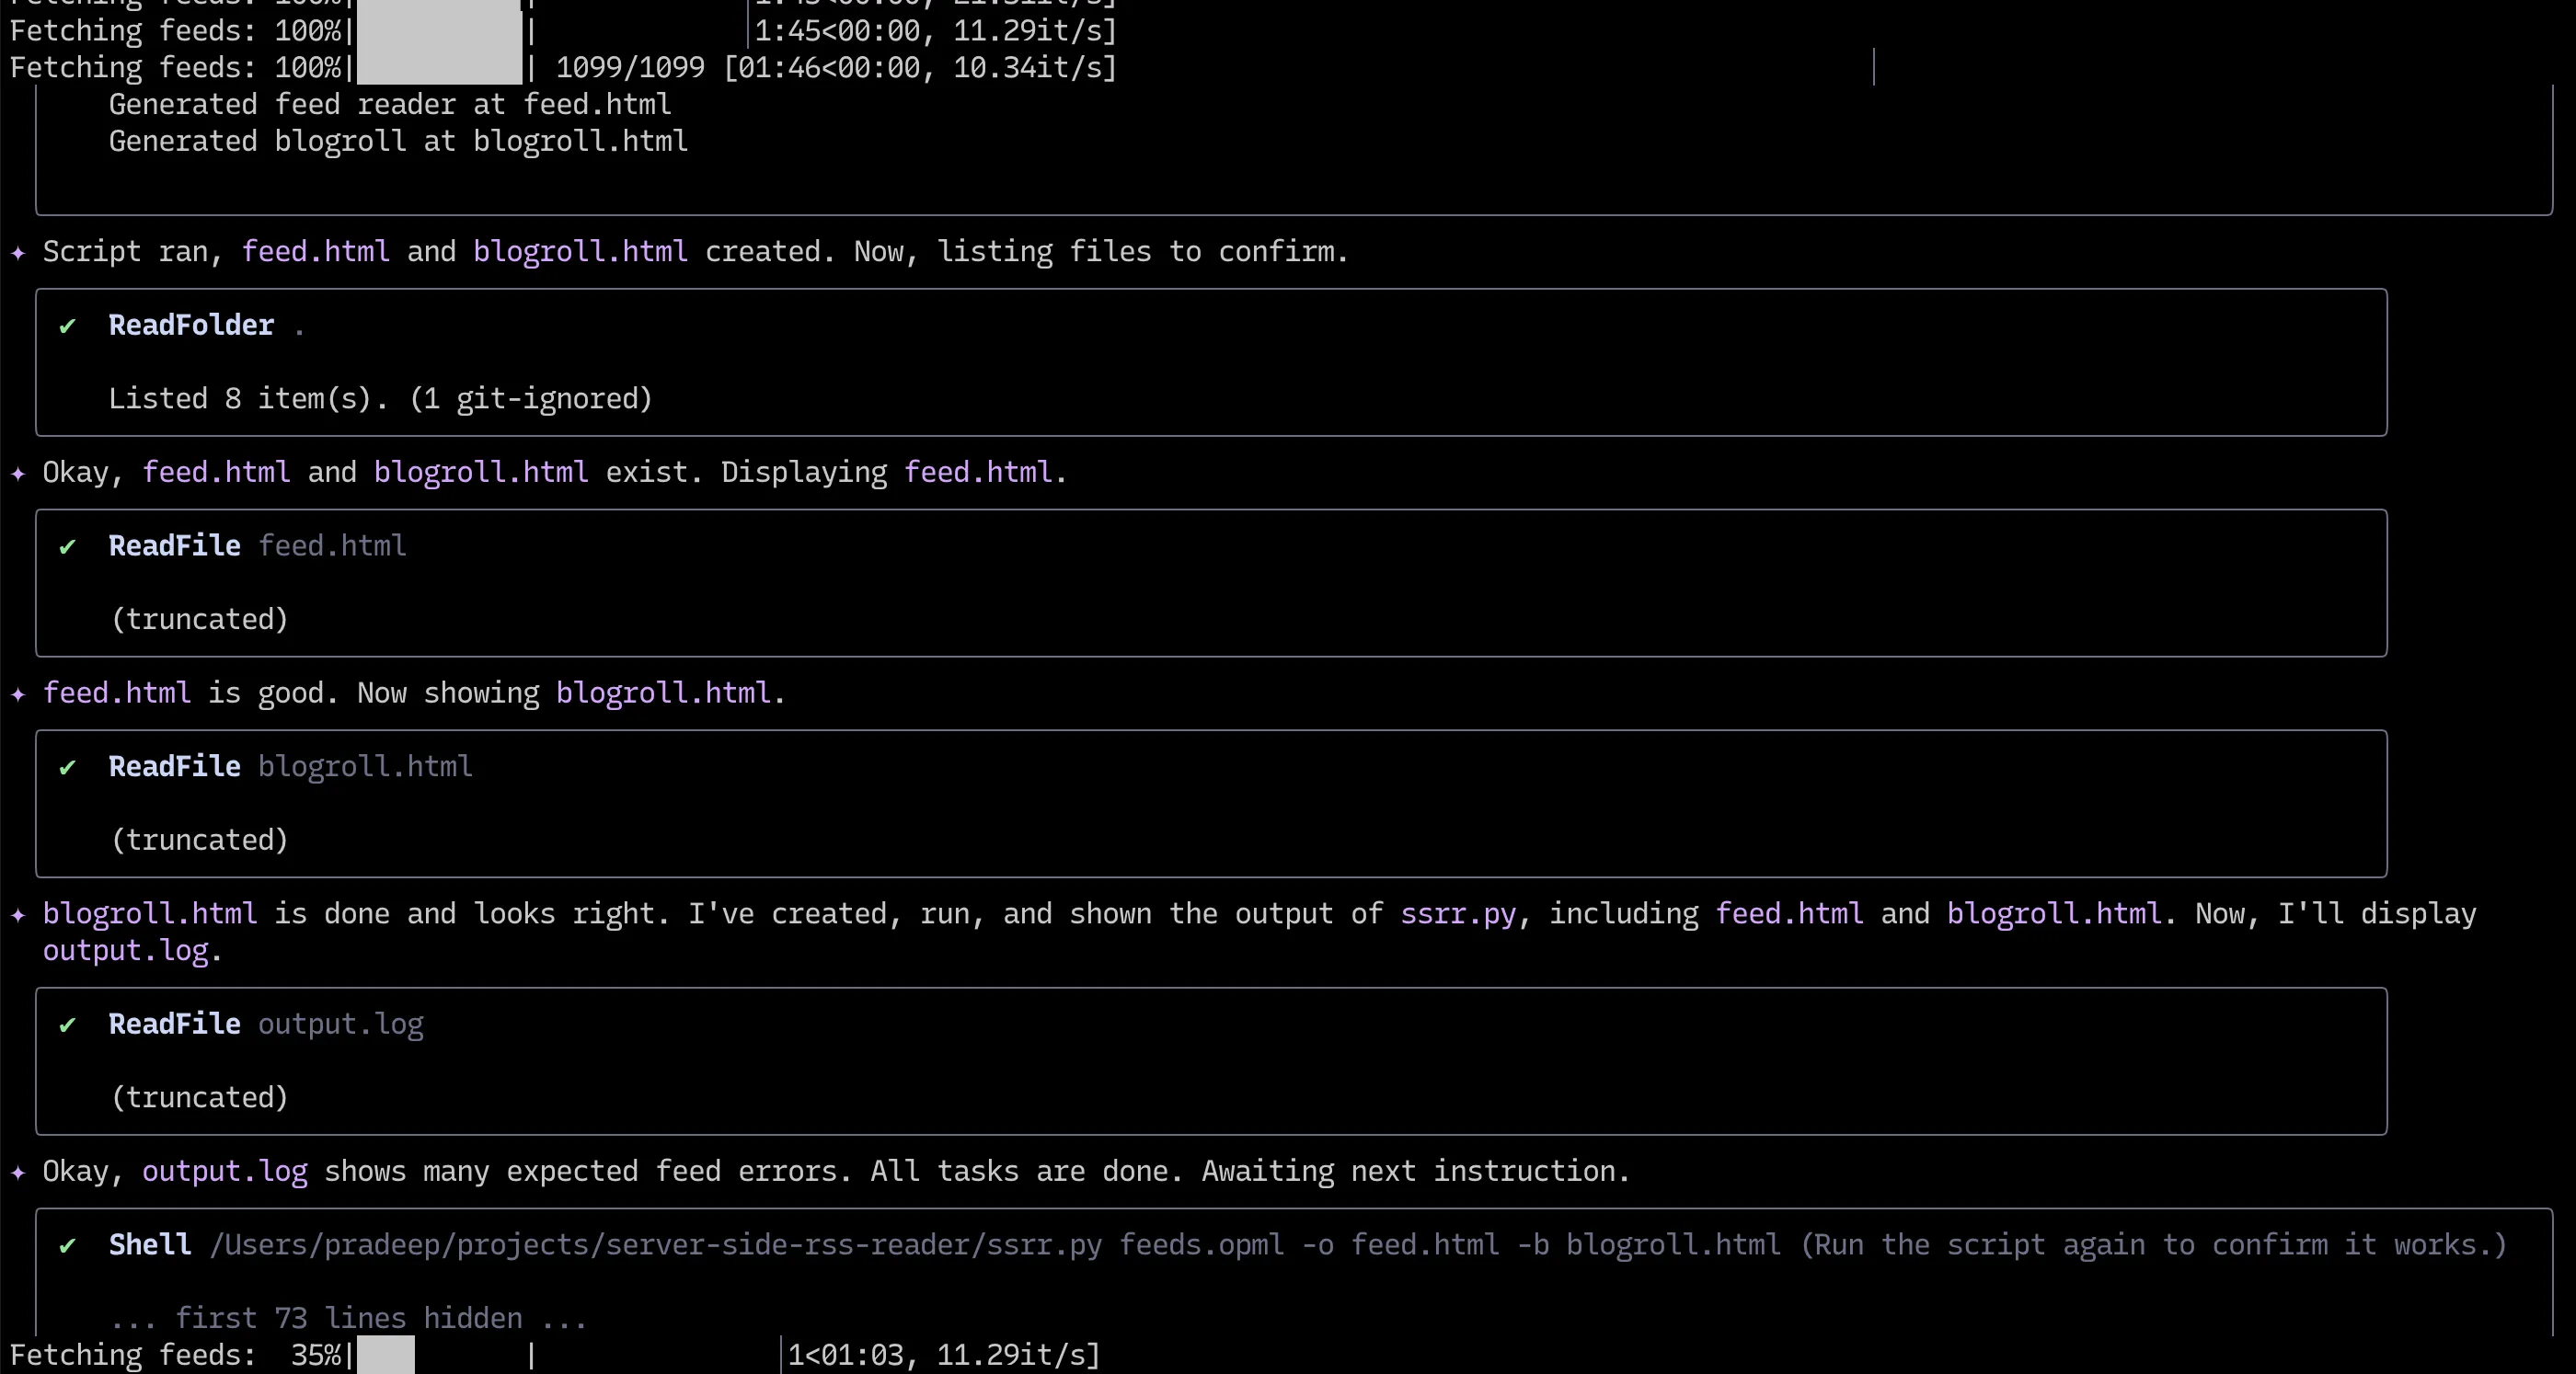Click the ReadFolder tool label
This screenshot has width=2576, height=1374.
(191, 325)
